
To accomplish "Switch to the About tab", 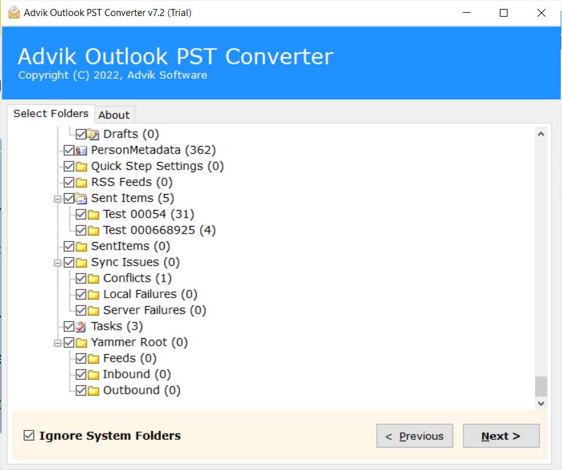I will click(x=114, y=115).
